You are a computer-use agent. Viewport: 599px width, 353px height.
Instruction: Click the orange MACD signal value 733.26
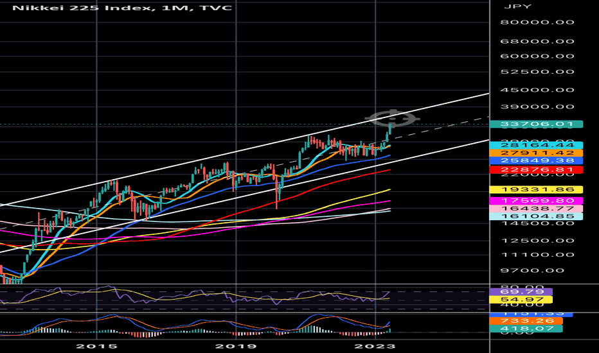click(526, 321)
